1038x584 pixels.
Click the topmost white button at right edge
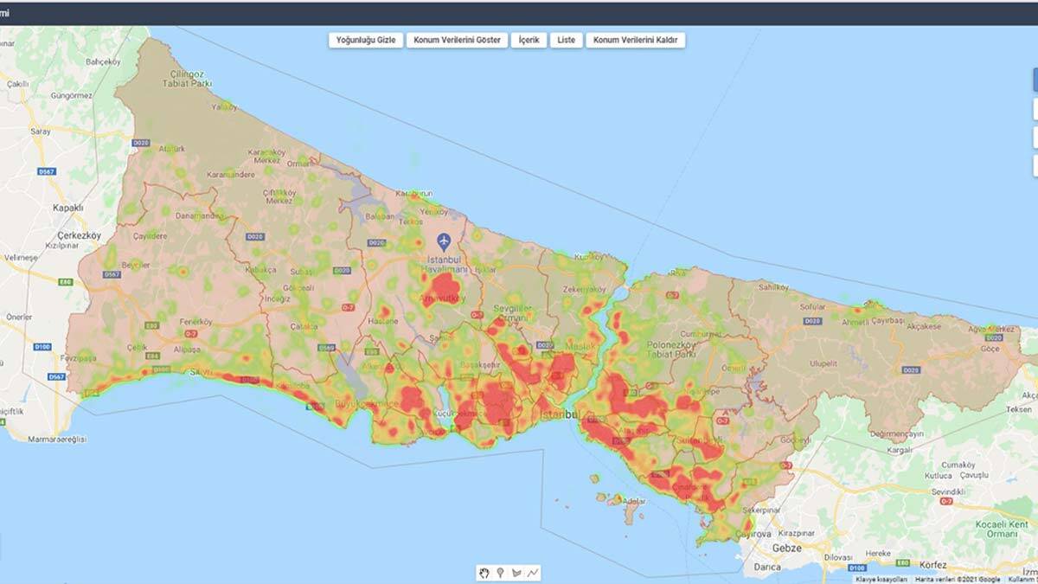1035,109
